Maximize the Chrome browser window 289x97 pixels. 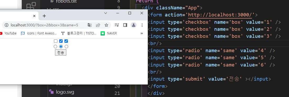coord(130,13)
